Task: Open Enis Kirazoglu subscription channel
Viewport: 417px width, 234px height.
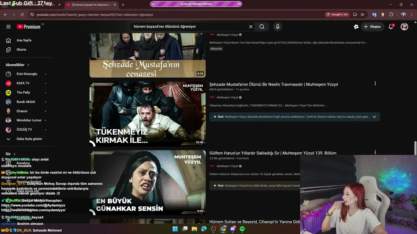Action: click(x=27, y=74)
